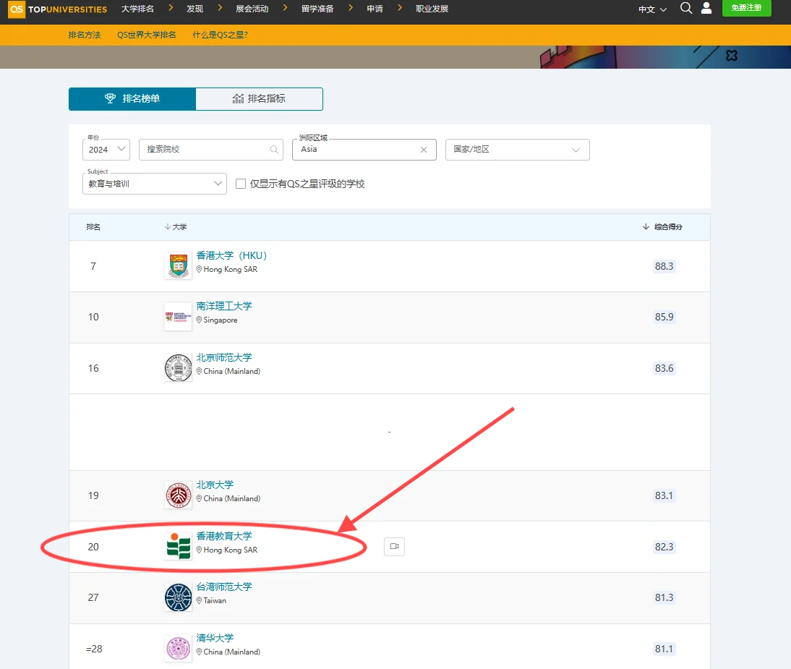
Task: Click the 清华大学 purple logo
Action: click(178, 648)
